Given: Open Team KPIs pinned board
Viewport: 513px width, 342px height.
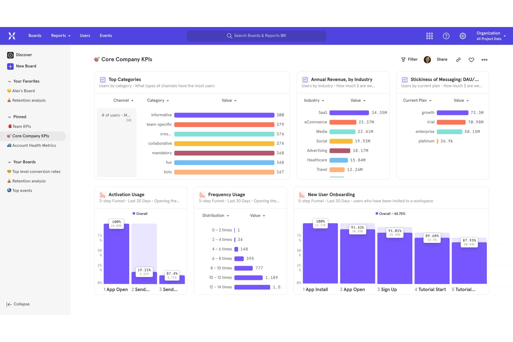Looking at the screenshot, I should (x=21, y=126).
